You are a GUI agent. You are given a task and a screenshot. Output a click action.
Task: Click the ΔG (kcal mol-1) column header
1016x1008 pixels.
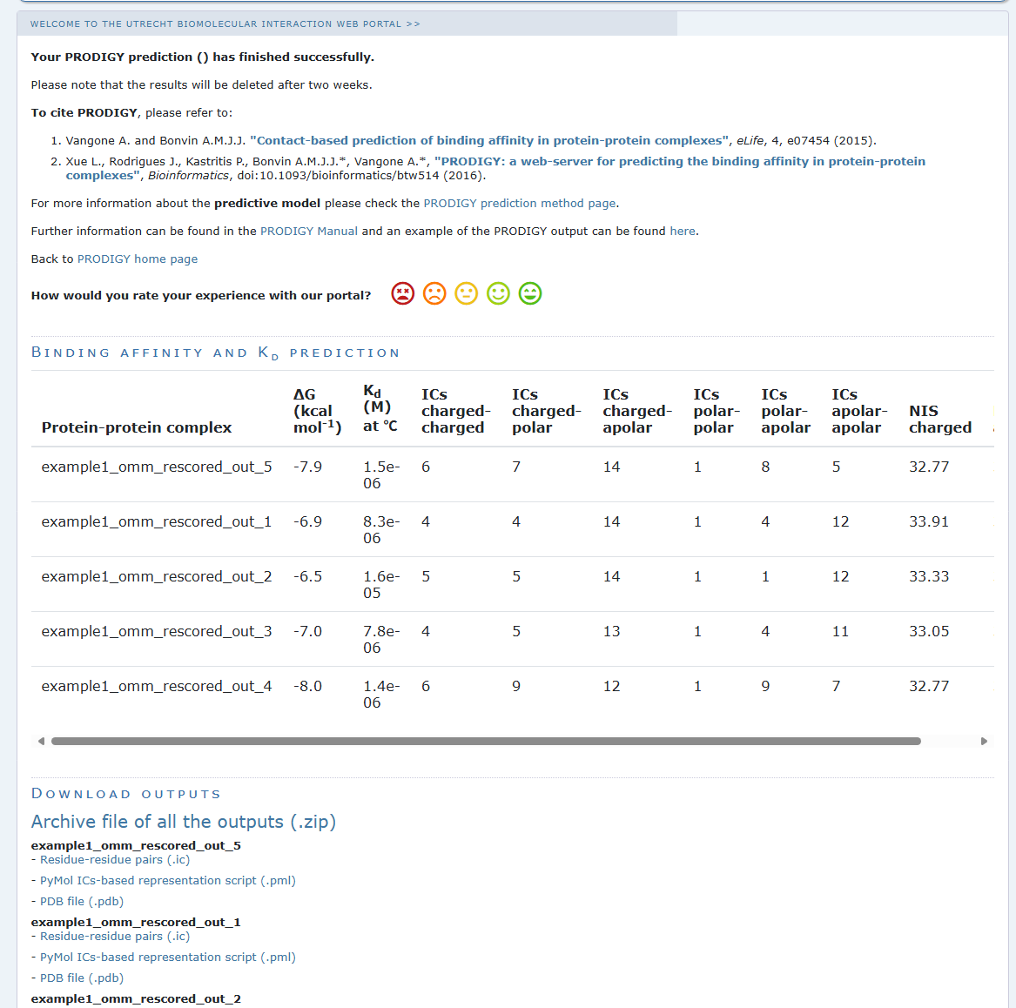pos(318,411)
